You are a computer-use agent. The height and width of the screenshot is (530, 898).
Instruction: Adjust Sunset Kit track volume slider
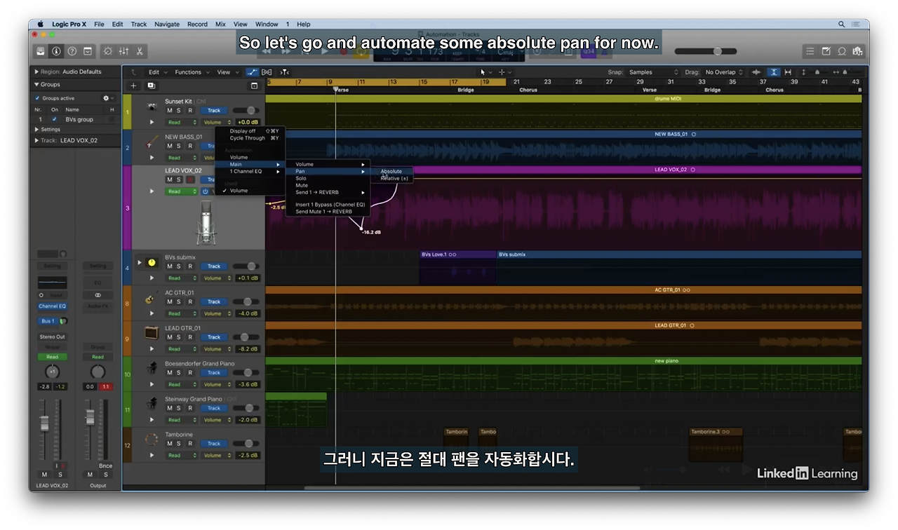[246, 110]
